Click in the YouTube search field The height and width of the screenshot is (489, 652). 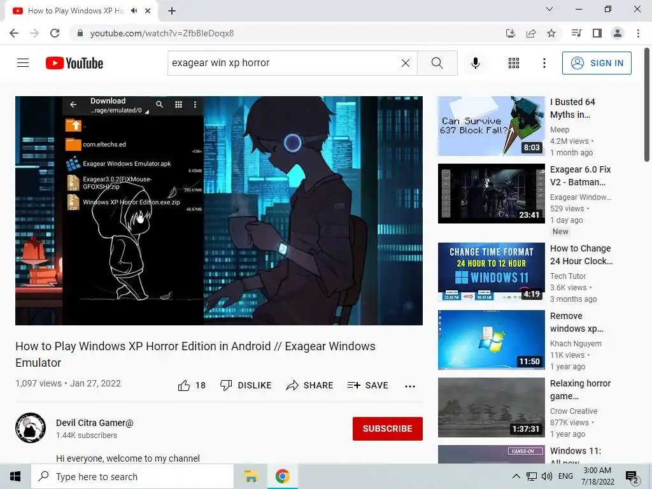285,63
